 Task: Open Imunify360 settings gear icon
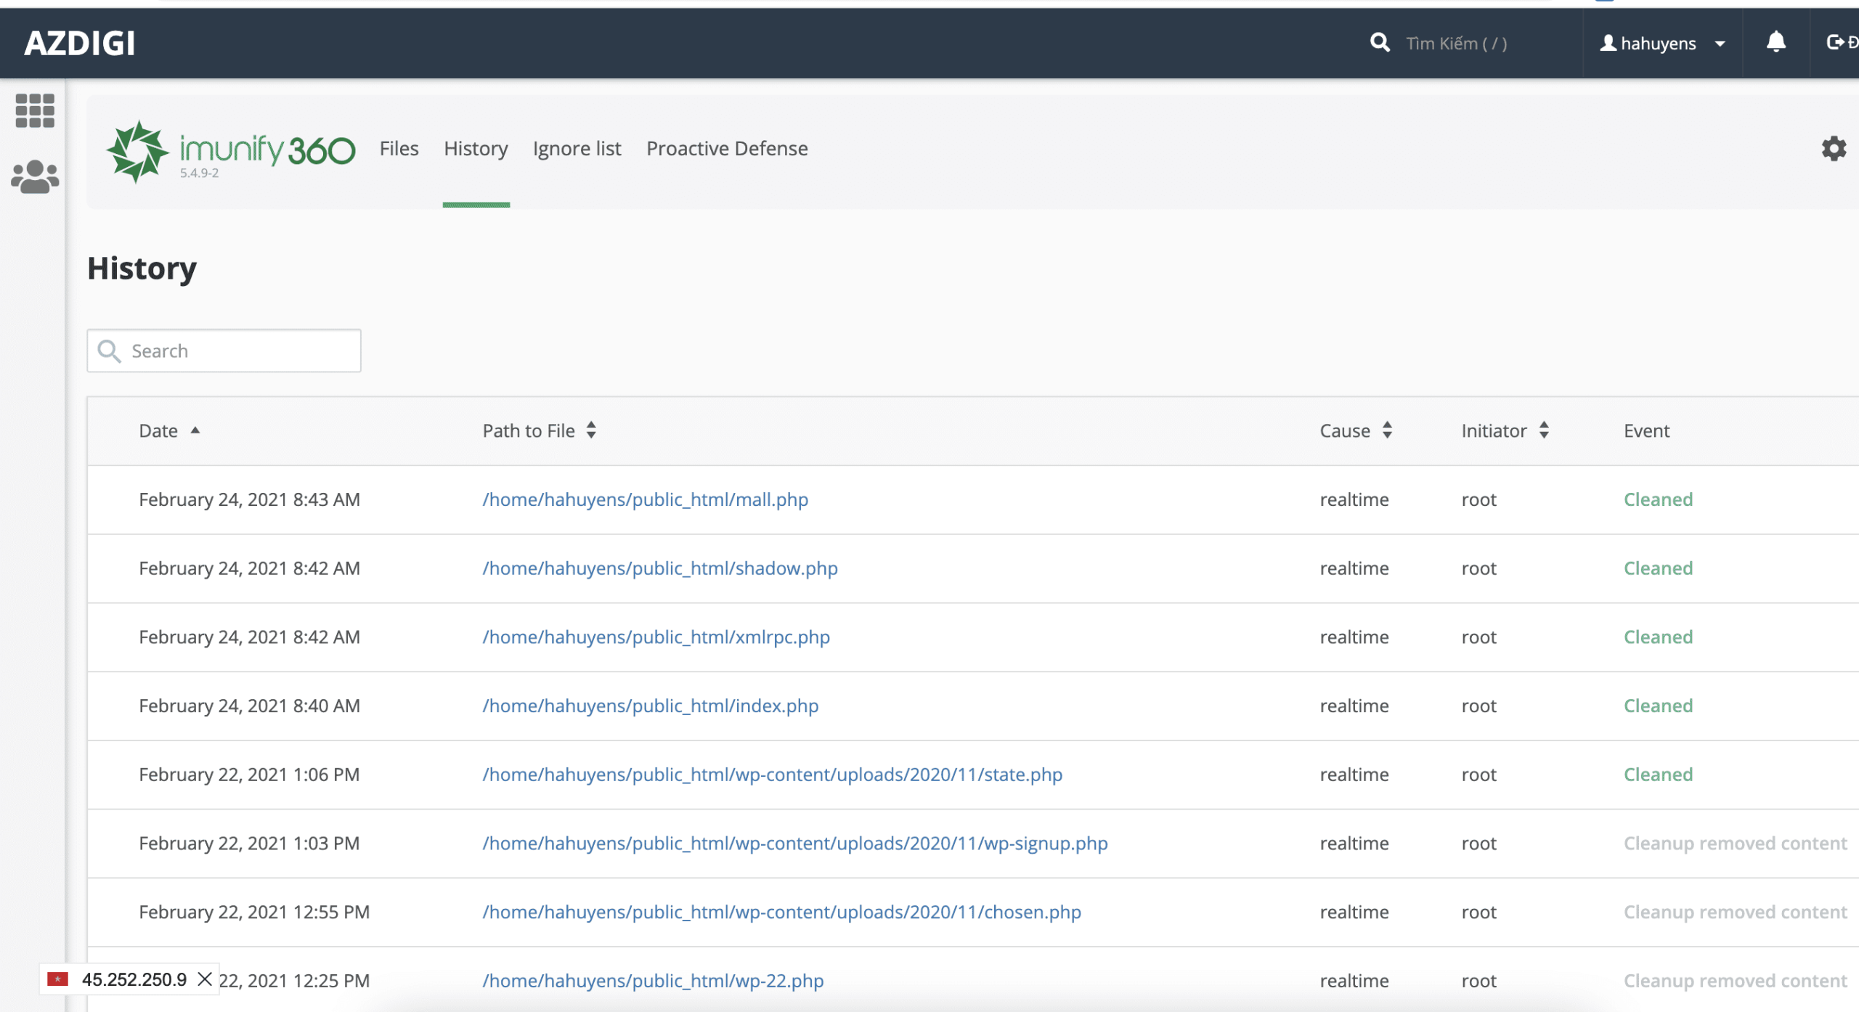tap(1834, 149)
